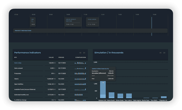This screenshot has width=182, height=110.
Task: Click the Moe's South bar in chart
Action: (112, 95)
